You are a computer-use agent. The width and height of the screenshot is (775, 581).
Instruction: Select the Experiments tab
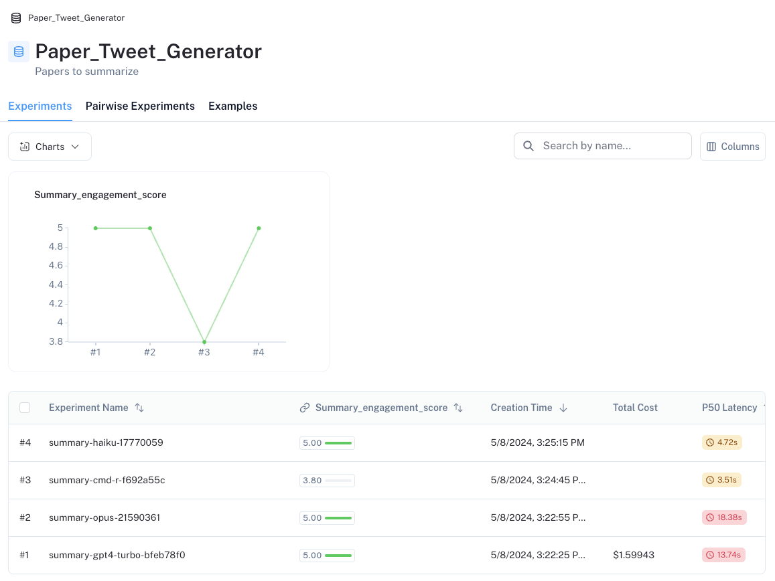pos(40,106)
